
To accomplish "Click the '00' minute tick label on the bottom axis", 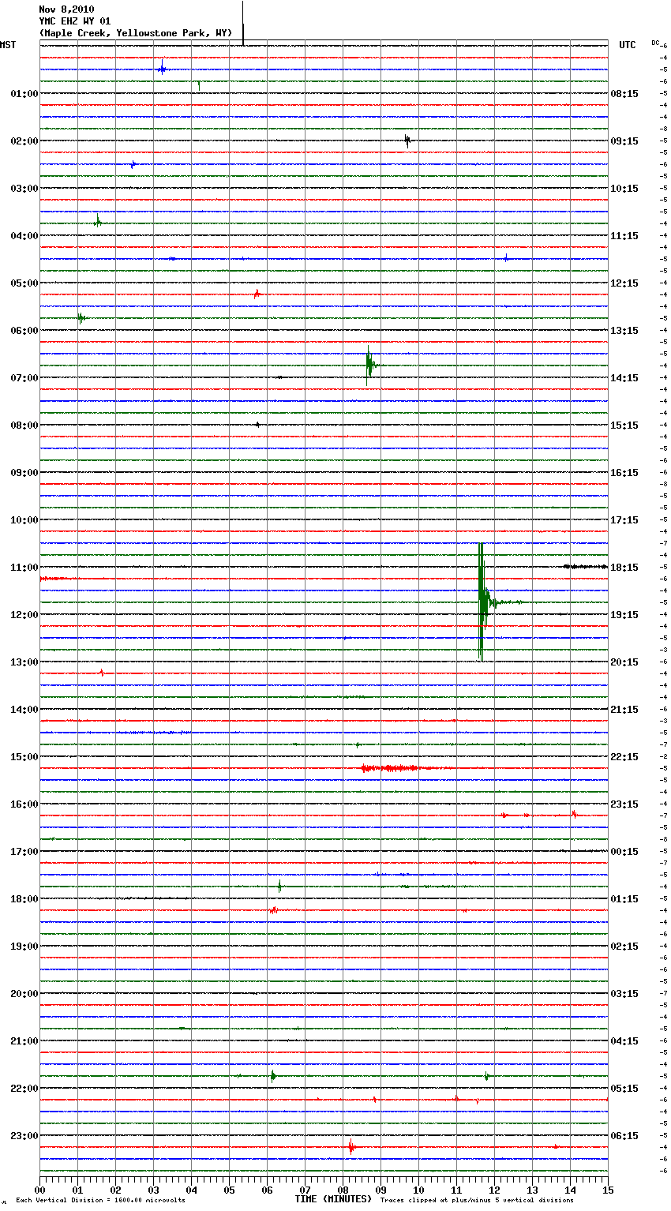I will tap(39, 1190).
